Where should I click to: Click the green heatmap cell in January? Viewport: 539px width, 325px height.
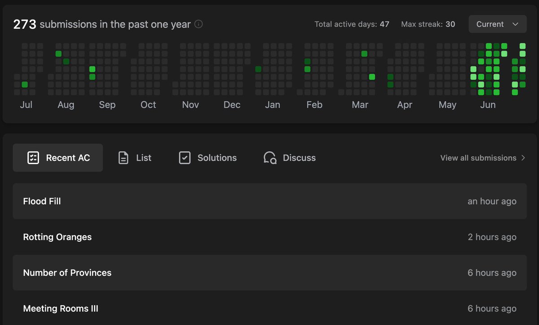[x=258, y=69]
